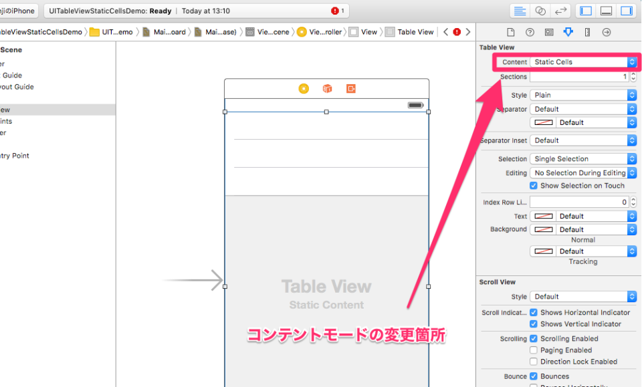
Task: Open the Quick Help inspector
Action: pos(530,32)
